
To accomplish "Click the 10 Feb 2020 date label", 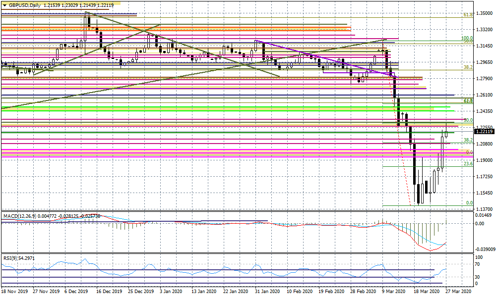I will pos(300,292).
